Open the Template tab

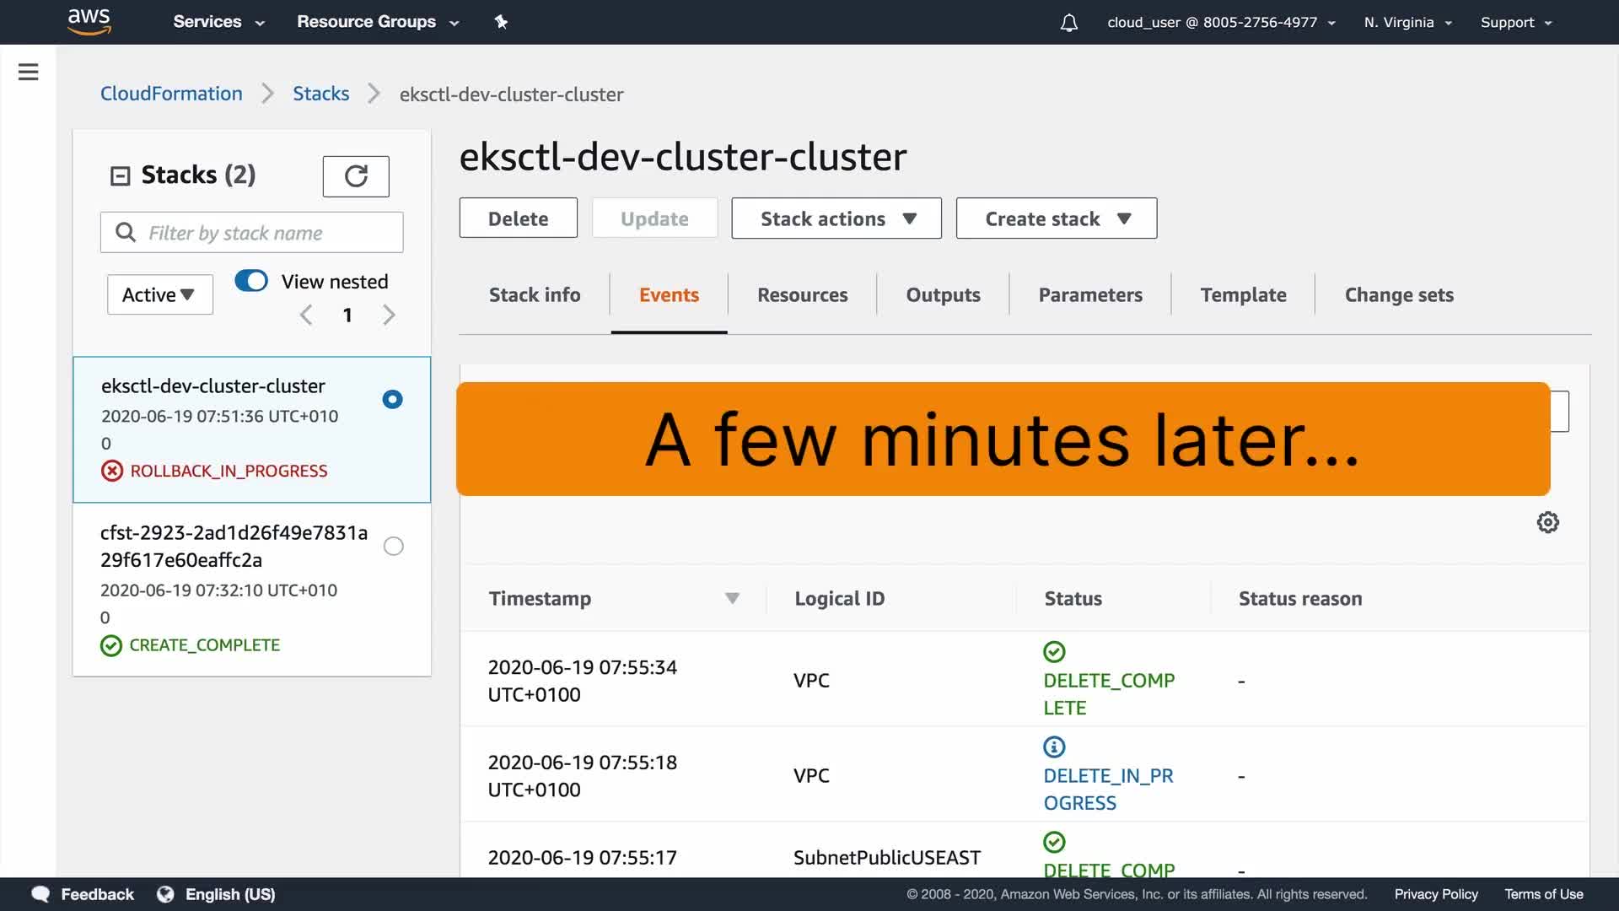pos(1243,295)
